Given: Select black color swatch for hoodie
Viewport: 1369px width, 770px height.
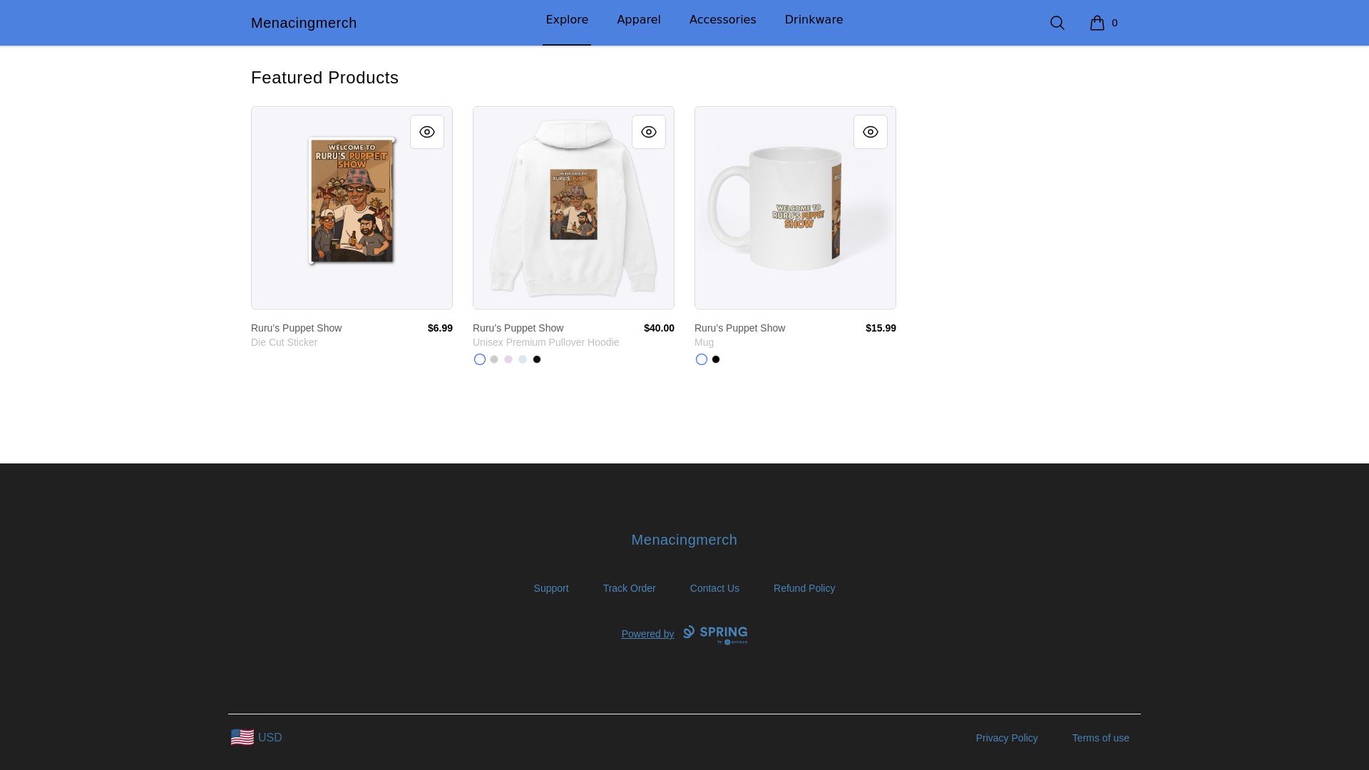Looking at the screenshot, I should tap(537, 359).
